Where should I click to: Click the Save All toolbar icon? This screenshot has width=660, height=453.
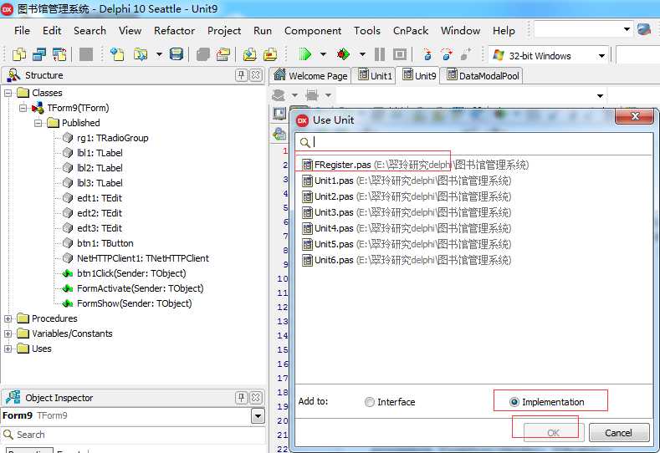click(x=203, y=54)
